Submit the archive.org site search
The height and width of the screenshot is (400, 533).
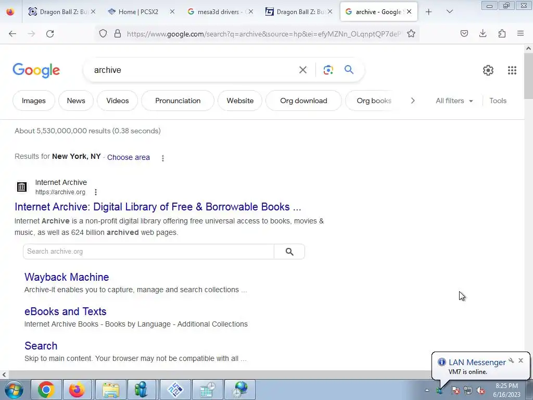pos(289,252)
